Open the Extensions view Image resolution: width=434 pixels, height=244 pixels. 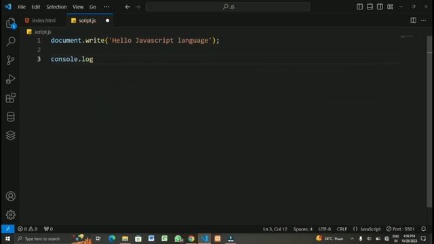pos(11,98)
